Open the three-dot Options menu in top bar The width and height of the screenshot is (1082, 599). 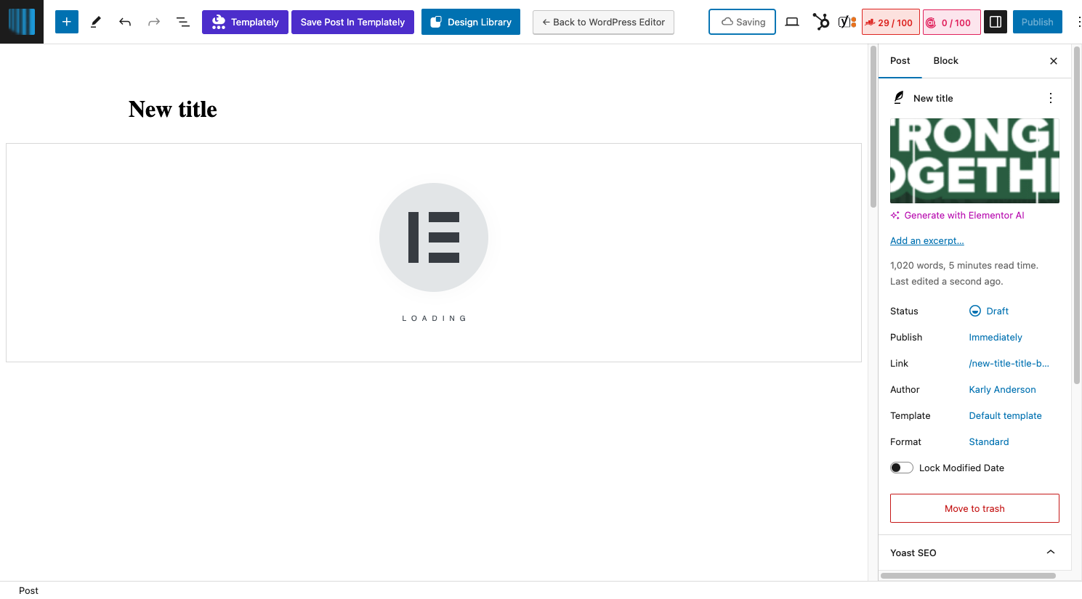1078,22
